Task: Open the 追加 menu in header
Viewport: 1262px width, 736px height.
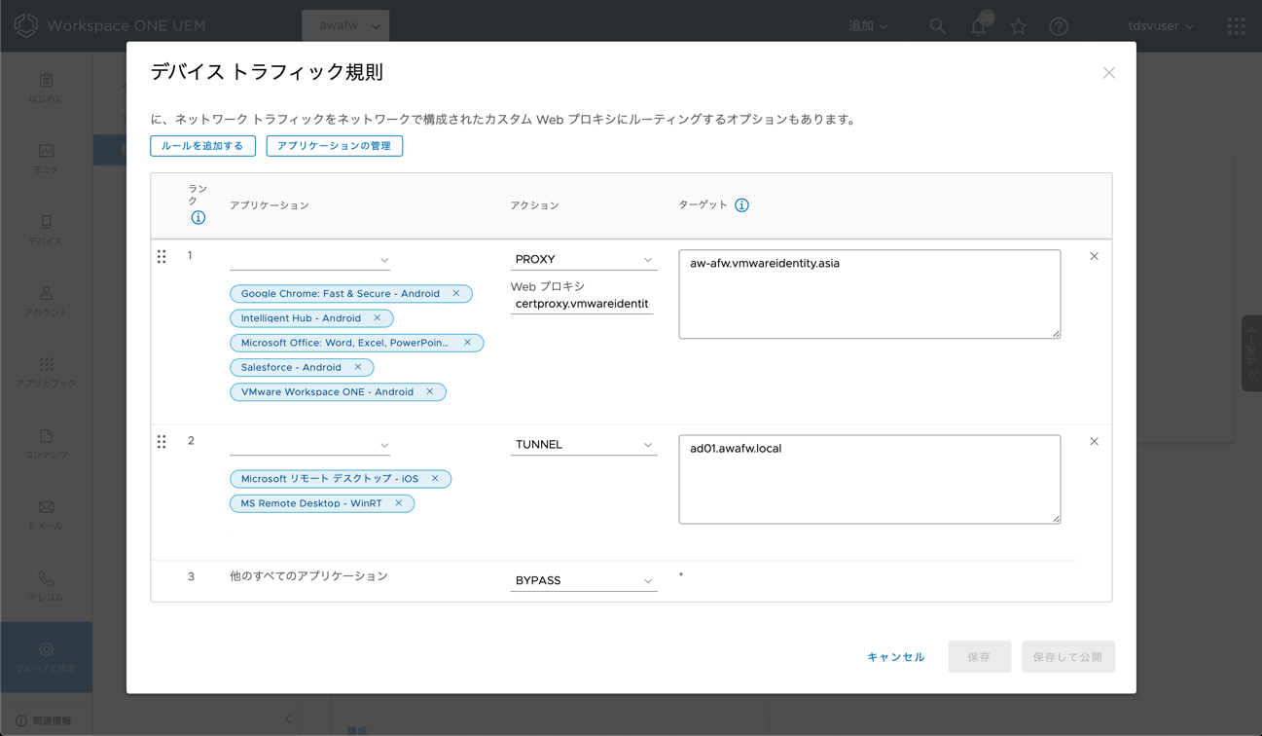Action: click(x=868, y=26)
